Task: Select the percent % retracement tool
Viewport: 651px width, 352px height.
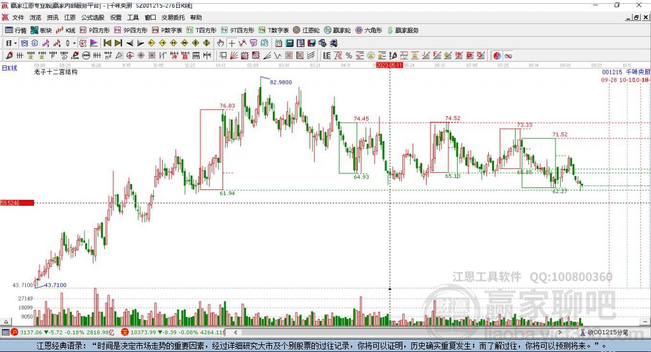Action: 349,56
